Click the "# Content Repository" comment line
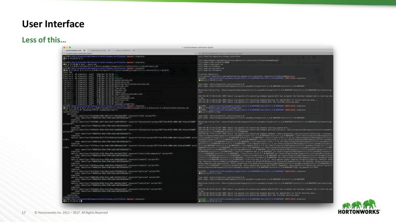396x222 pixels. [208, 74]
